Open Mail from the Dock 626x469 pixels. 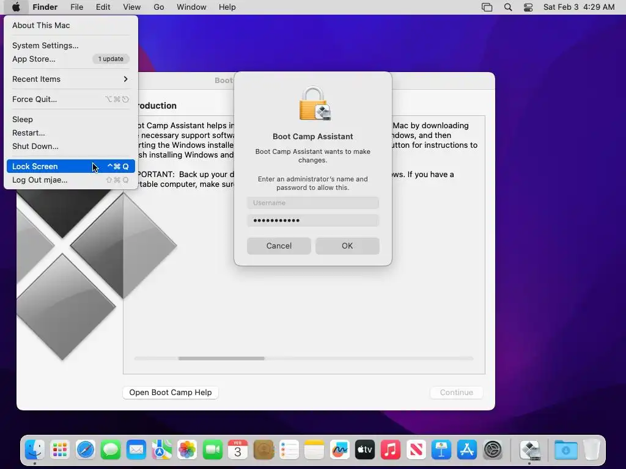pos(136,450)
